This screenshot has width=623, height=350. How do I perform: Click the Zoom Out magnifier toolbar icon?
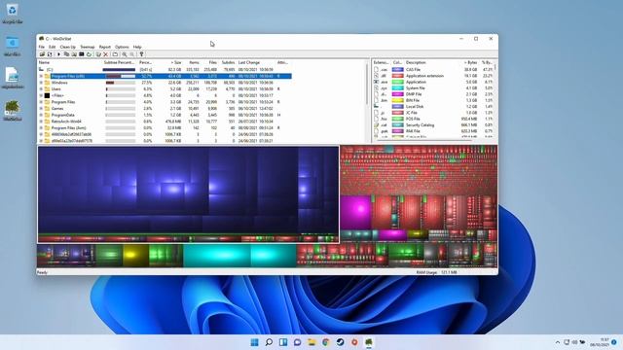pos(132,54)
